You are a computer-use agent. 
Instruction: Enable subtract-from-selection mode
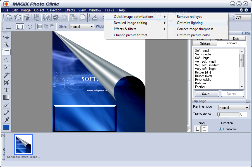tap(52, 26)
